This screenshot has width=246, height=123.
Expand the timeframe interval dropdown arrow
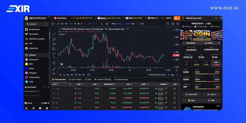tap(85, 24)
